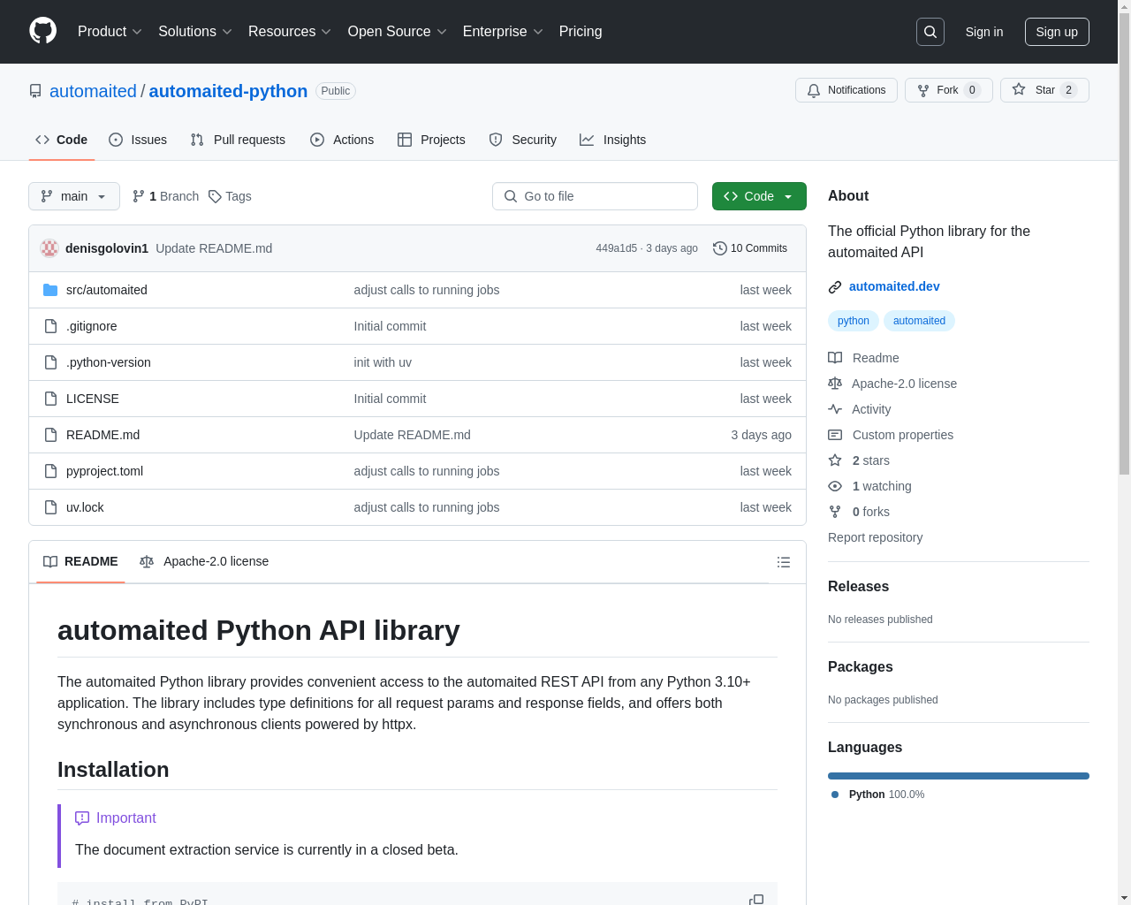Click the star icon beside 2 stars
The height and width of the screenshot is (905, 1131).
tap(835, 460)
